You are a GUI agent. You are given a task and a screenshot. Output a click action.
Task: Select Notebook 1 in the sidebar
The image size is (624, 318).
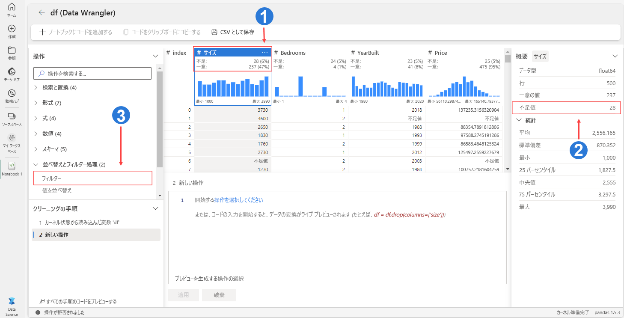pyautogui.click(x=12, y=167)
